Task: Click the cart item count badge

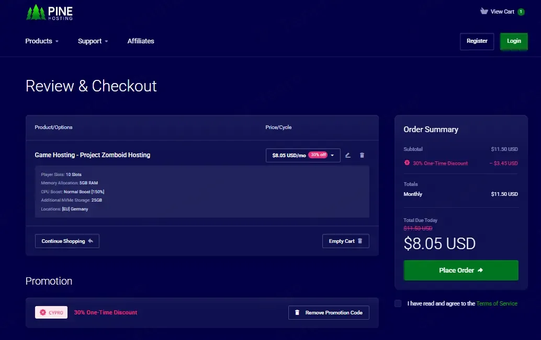Action: coord(521,11)
